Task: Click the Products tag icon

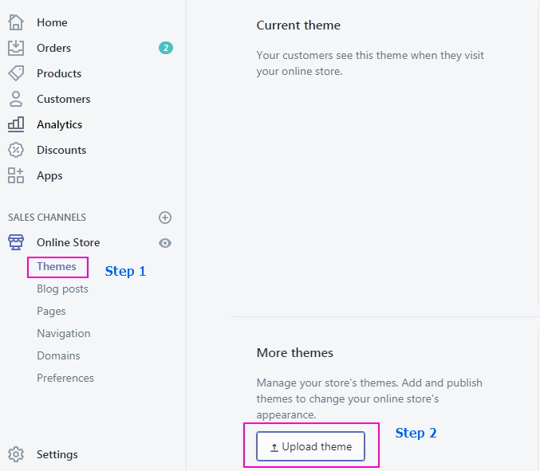Action: [x=16, y=73]
